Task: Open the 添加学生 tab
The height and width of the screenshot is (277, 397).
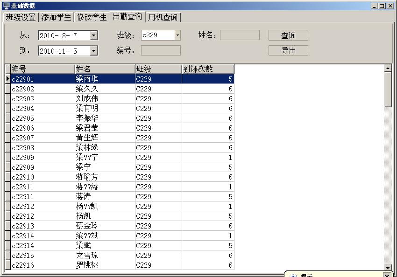Action: click(x=56, y=17)
